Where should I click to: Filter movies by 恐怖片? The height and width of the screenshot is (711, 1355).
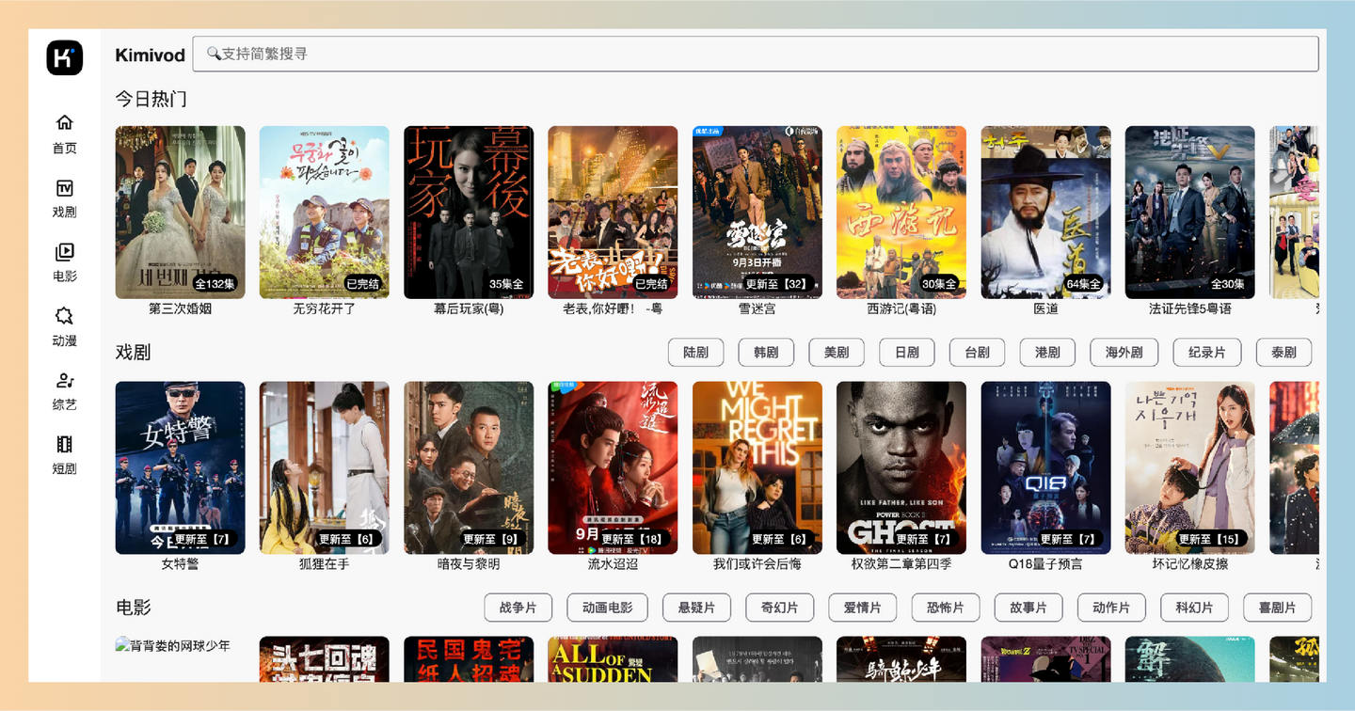[x=946, y=608]
